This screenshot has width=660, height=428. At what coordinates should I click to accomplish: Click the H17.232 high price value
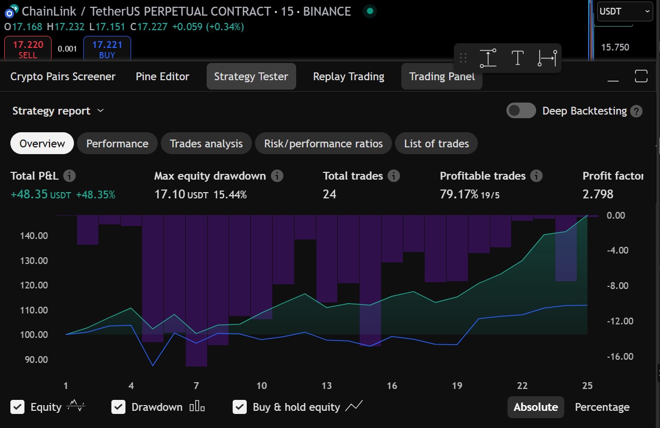tap(66, 27)
